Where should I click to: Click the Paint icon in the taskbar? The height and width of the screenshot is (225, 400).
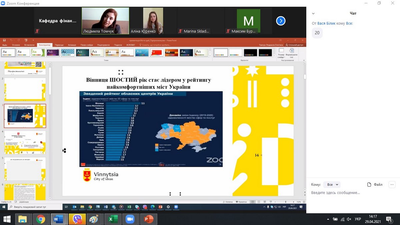[95, 219]
